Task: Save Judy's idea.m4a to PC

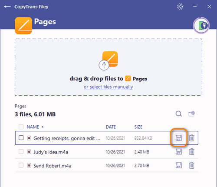Action: [179, 152]
